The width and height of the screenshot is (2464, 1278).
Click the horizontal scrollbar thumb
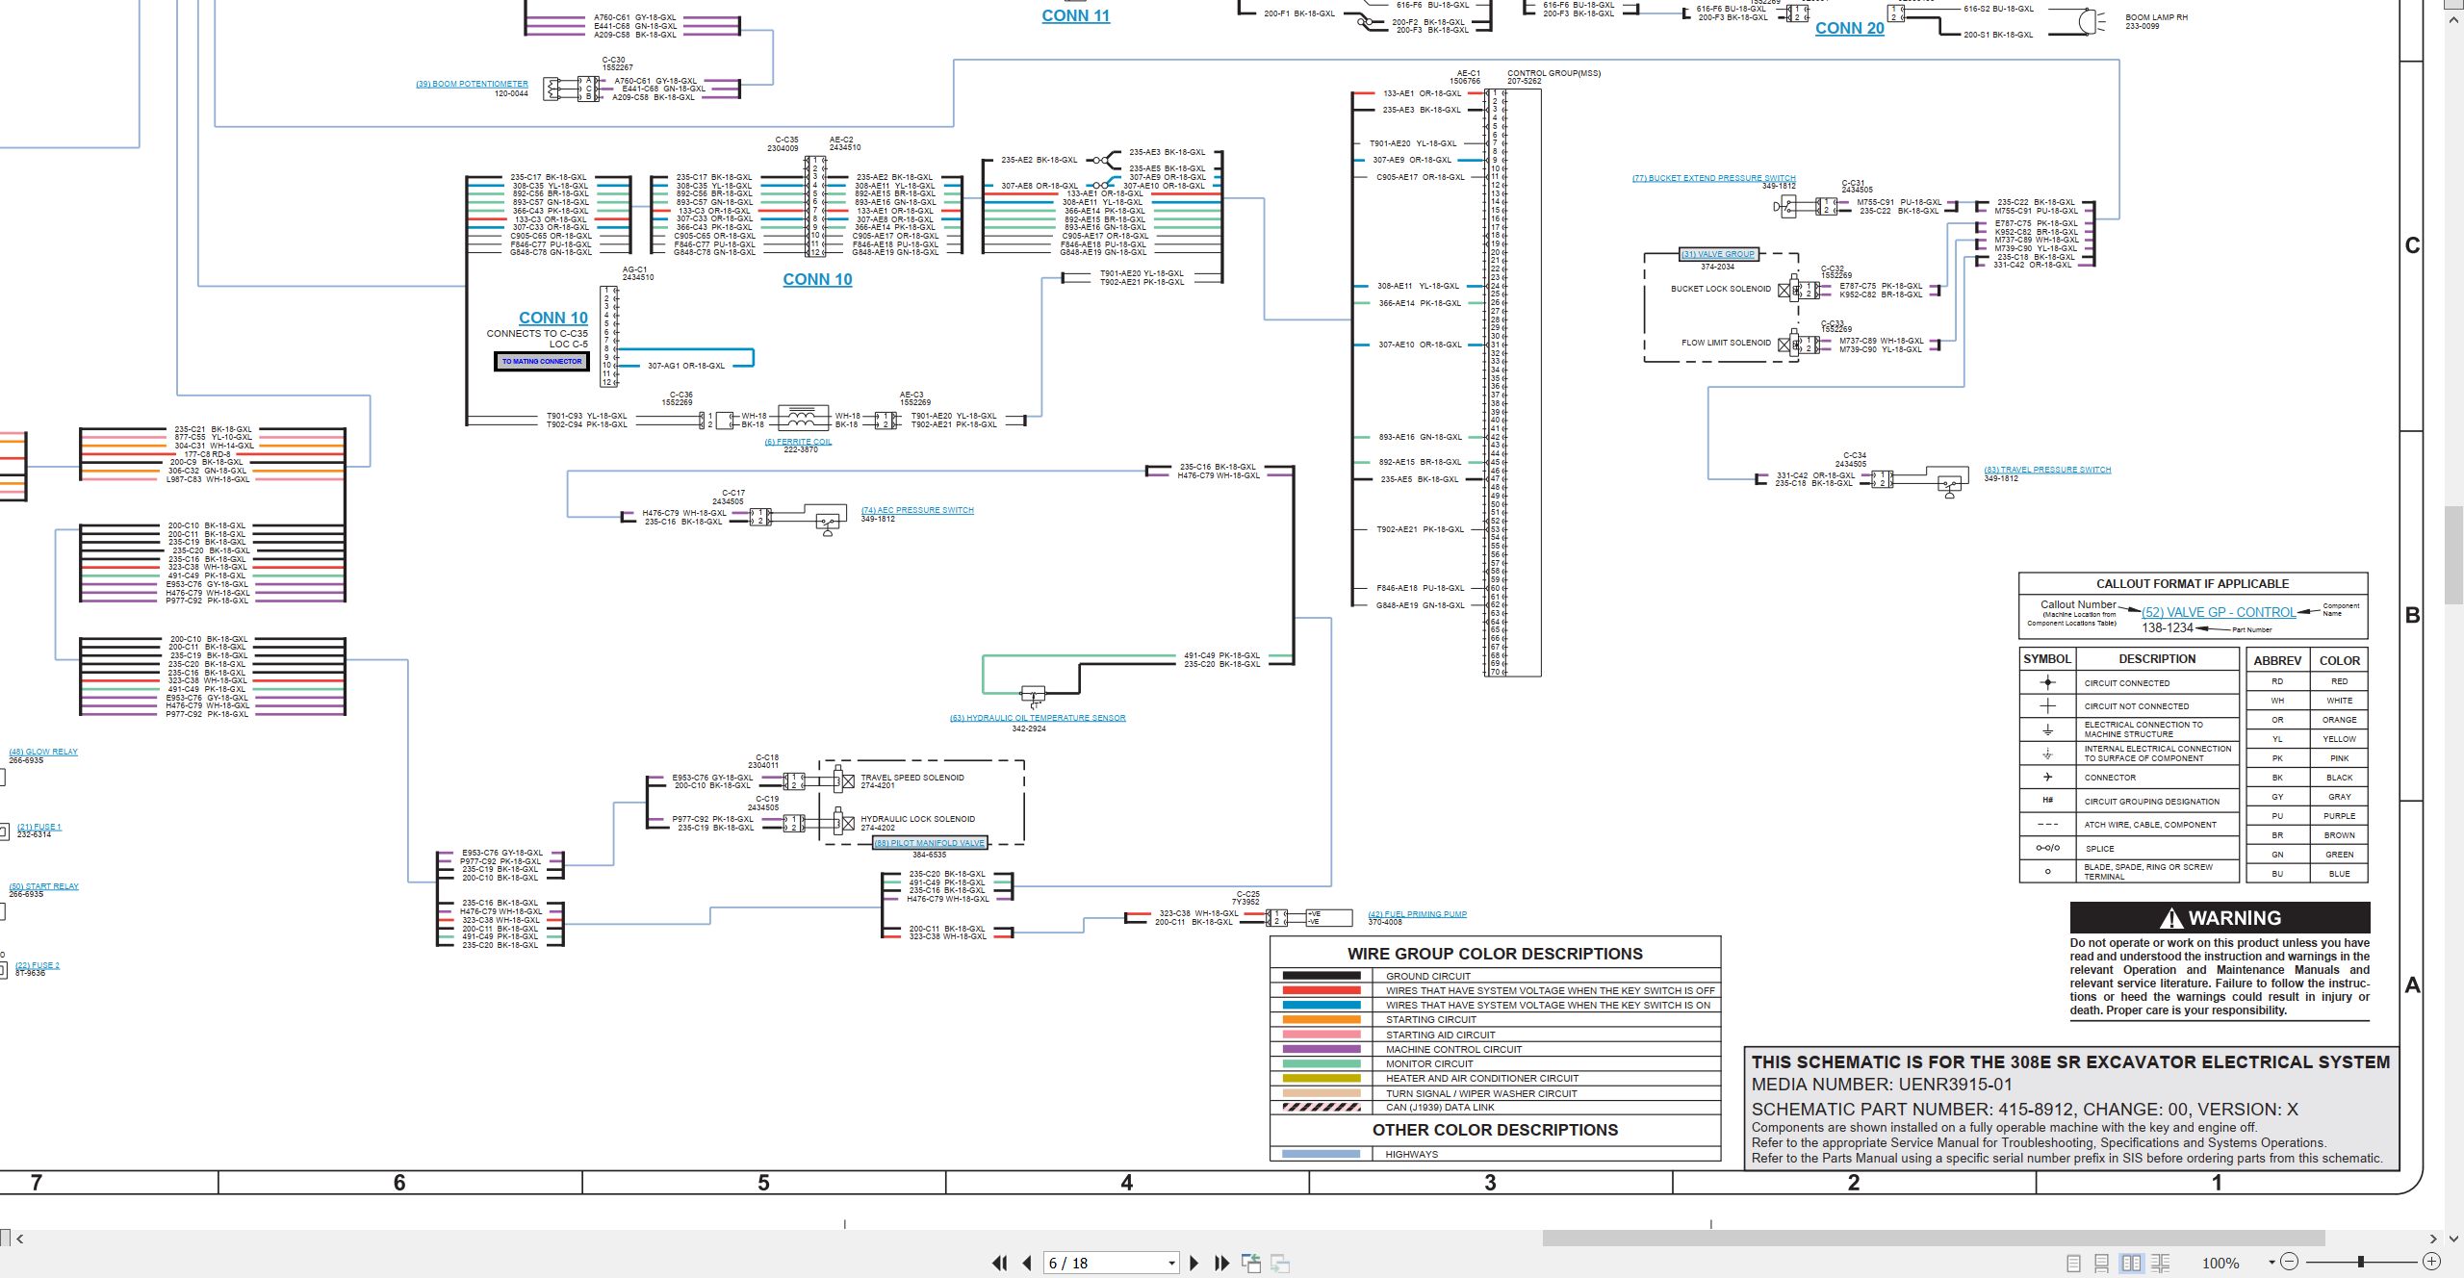1934,1239
